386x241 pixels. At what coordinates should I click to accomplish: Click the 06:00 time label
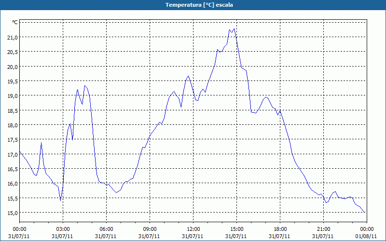click(x=106, y=229)
